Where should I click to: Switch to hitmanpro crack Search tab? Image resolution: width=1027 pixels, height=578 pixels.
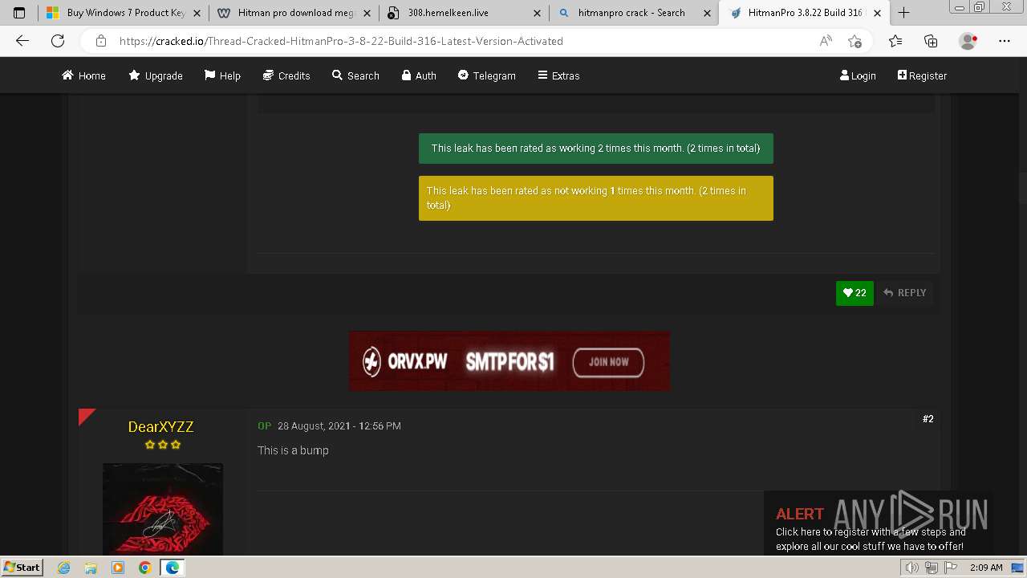pyautogui.click(x=635, y=13)
